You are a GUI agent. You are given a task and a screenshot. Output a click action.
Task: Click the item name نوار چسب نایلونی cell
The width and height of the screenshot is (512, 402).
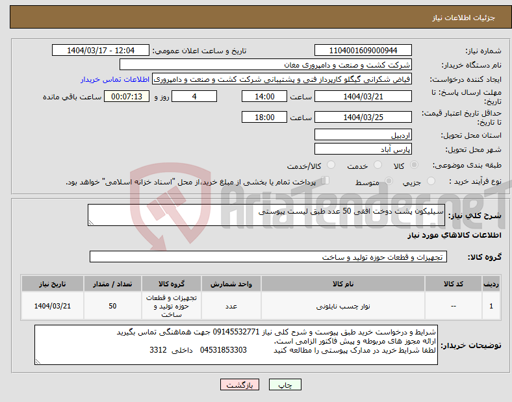pos(343,306)
